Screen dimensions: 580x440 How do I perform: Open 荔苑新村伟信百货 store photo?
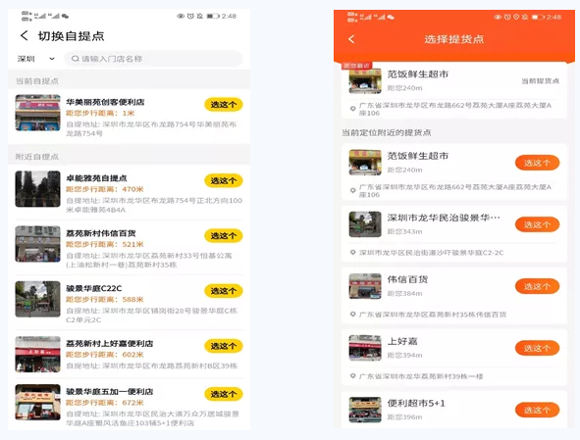coord(37,244)
